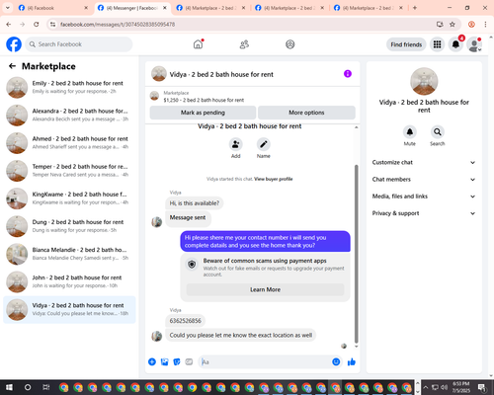Open more actions plus icon in composer
The width and height of the screenshot is (494, 395).
tap(152, 362)
